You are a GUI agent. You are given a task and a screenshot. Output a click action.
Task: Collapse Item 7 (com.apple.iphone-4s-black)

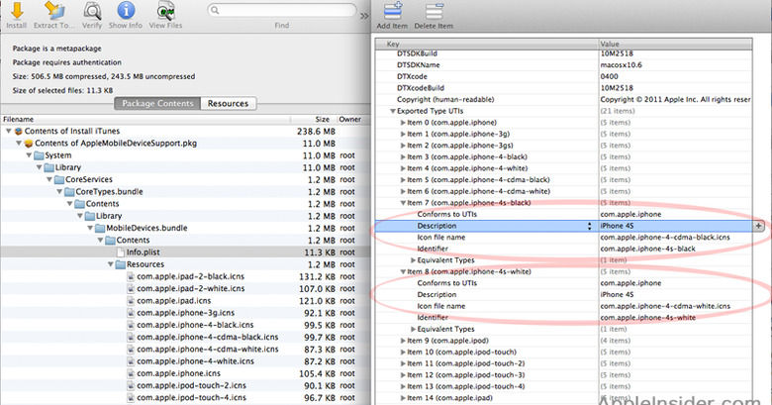tap(403, 203)
